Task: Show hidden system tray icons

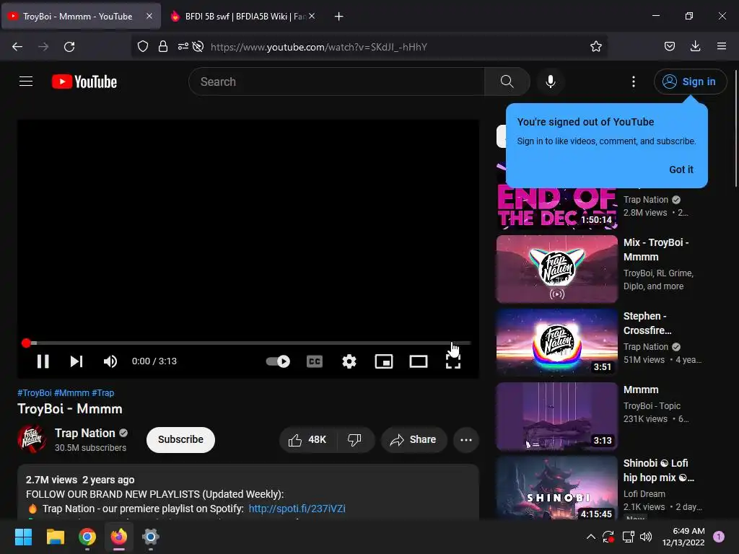Action: click(590, 537)
